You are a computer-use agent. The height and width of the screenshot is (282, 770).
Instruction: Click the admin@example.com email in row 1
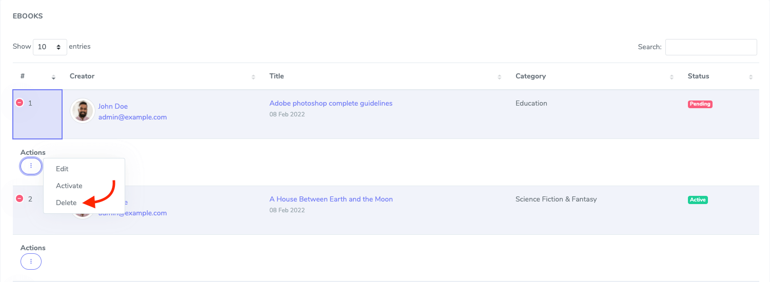(x=132, y=117)
